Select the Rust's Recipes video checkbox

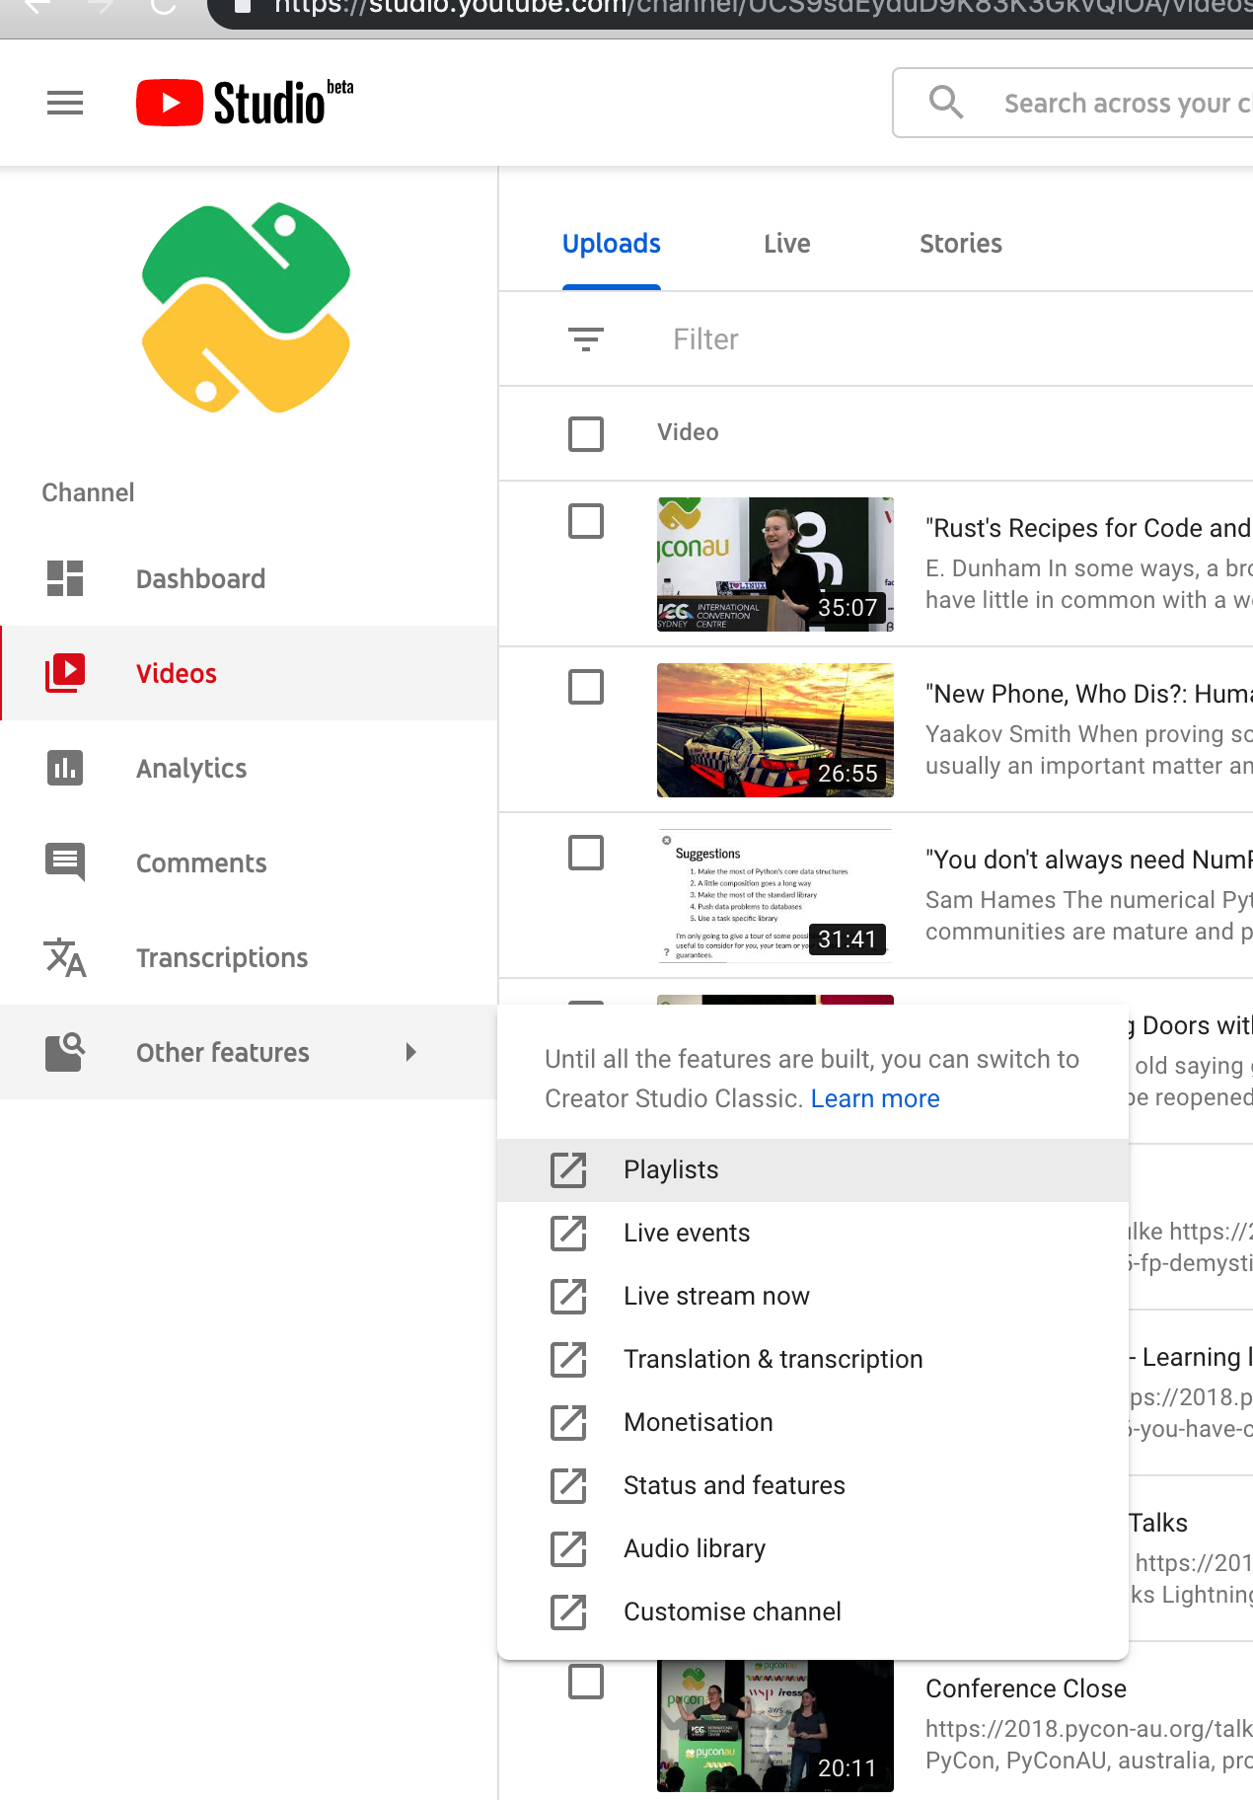coord(586,521)
